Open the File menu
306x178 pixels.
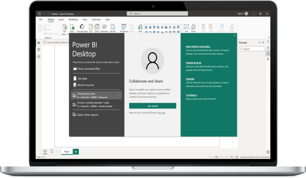tap(41, 19)
